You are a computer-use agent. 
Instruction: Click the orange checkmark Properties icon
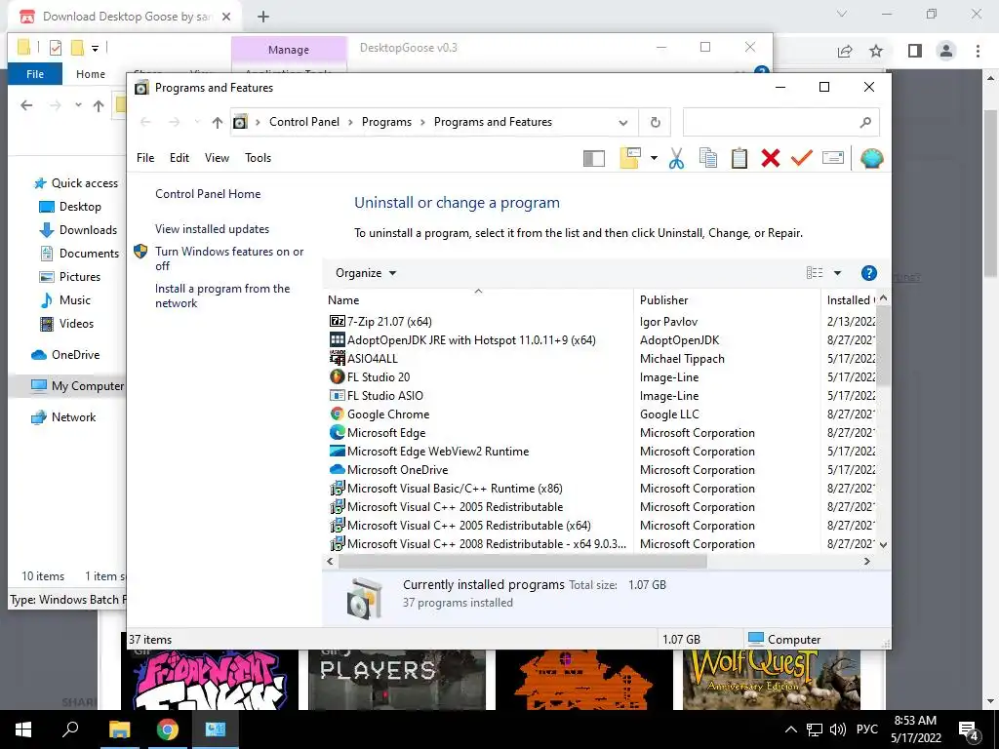click(x=802, y=158)
